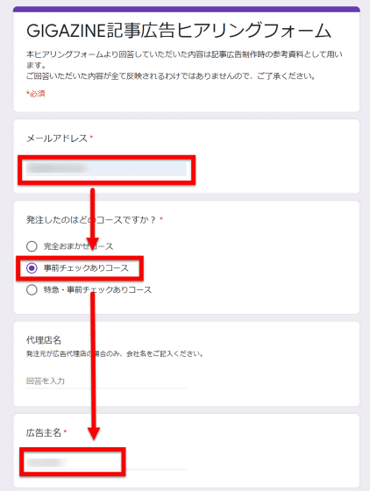Click the blurred advertiser name text
This screenshot has width=370, height=491.
(46, 462)
